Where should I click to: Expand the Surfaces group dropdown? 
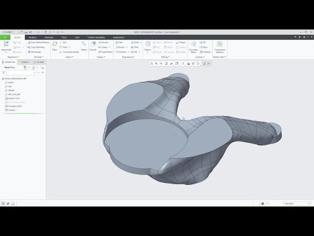200,57
